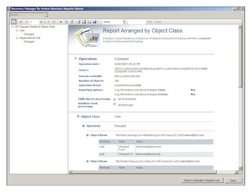252x192 pixels.
Task: Collapse the Operation Changed section
Action: coord(84,126)
